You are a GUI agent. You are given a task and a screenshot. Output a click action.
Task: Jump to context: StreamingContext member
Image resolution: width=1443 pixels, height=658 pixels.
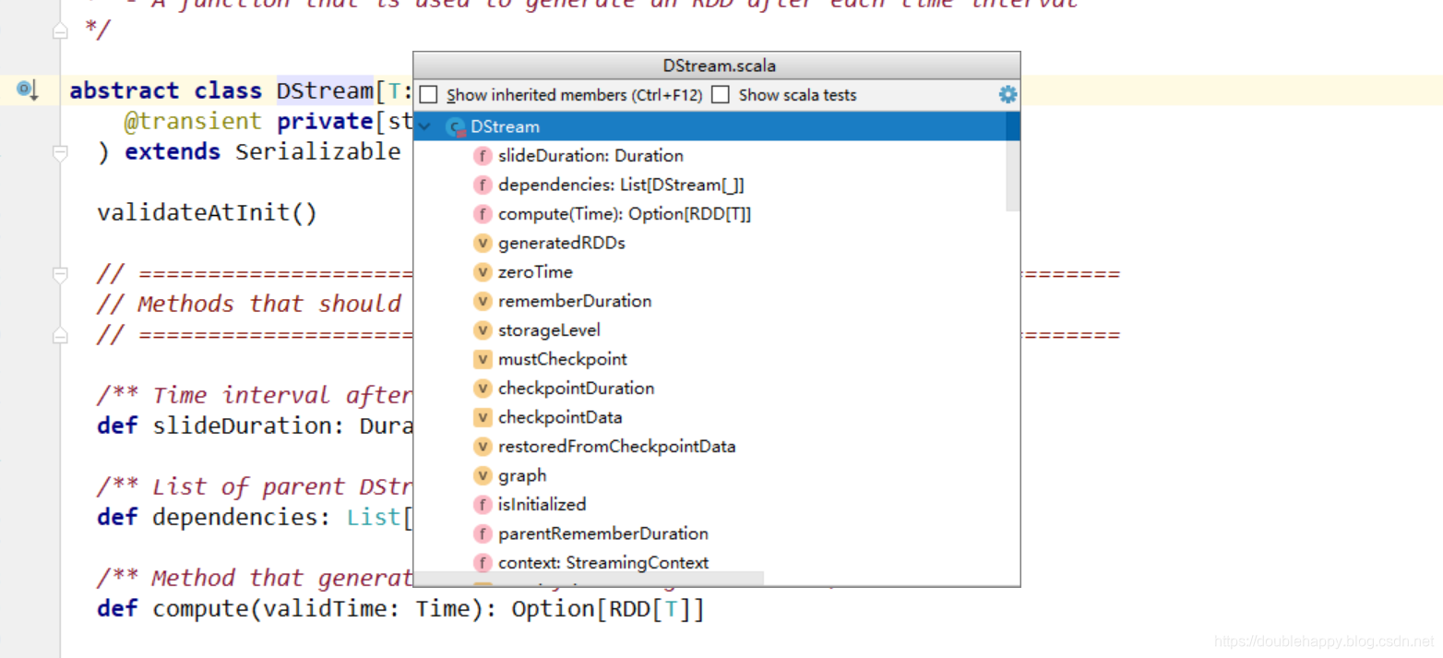(x=603, y=563)
